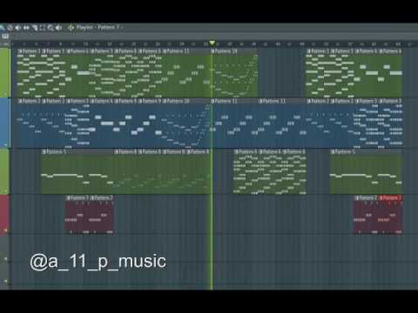Select the Slip tool double-arrow icon
This screenshot has height=313, width=418.
pos(26,28)
